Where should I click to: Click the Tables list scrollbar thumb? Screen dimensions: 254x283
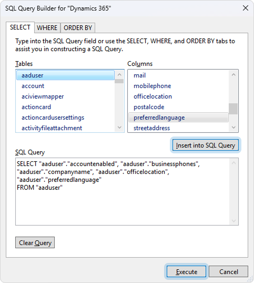[119, 81]
